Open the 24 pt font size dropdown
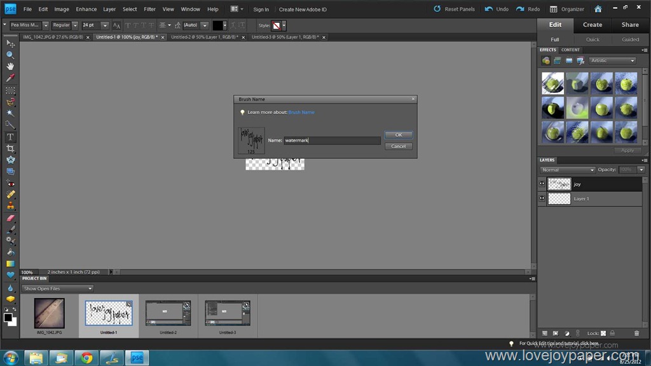The height and width of the screenshot is (366, 651). [105, 25]
